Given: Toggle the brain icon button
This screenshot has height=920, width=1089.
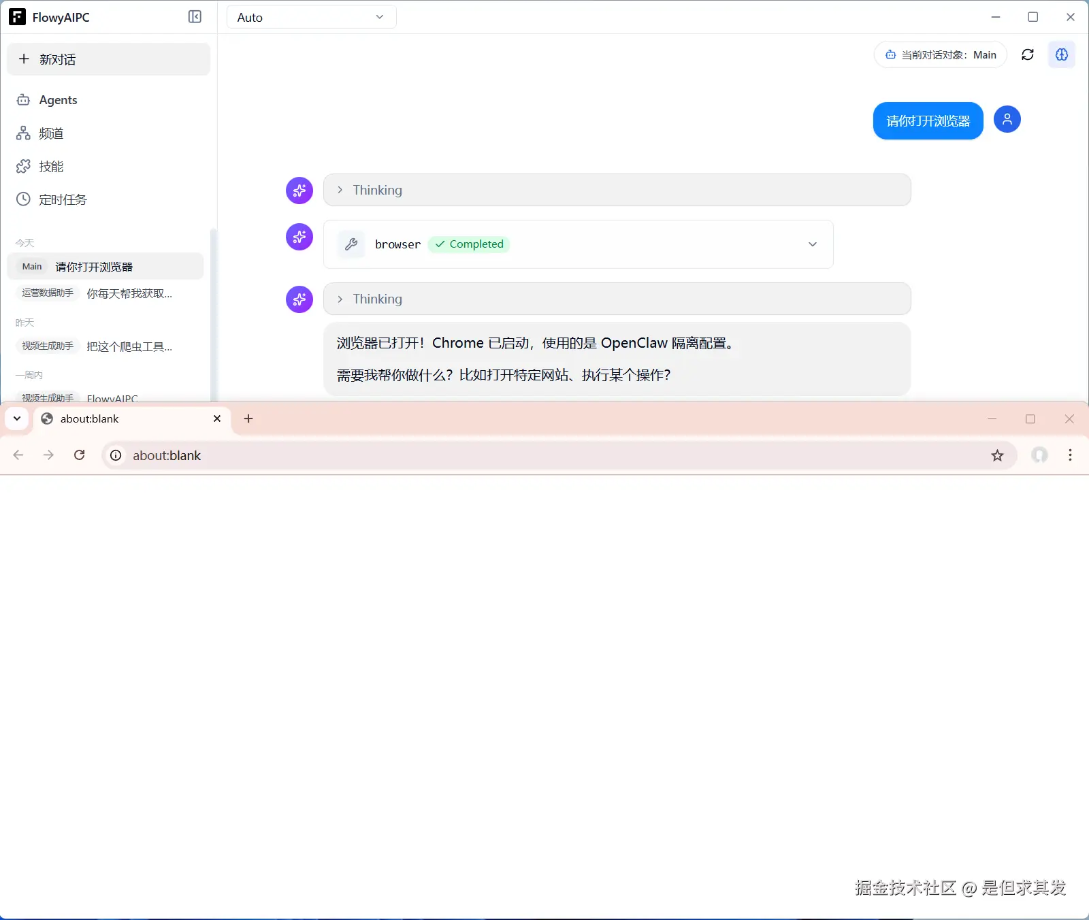Looking at the screenshot, I should (x=1062, y=55).
